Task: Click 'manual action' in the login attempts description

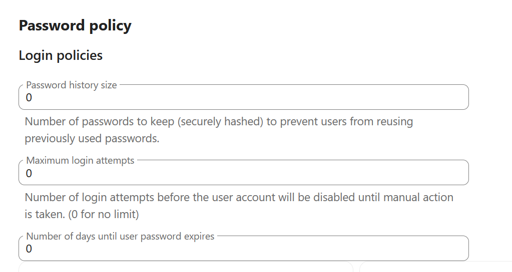Action: [419, 198]
